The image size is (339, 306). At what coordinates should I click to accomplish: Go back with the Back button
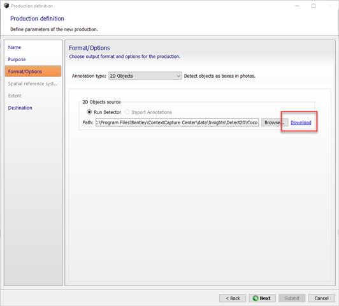click(x=233, y=298)
